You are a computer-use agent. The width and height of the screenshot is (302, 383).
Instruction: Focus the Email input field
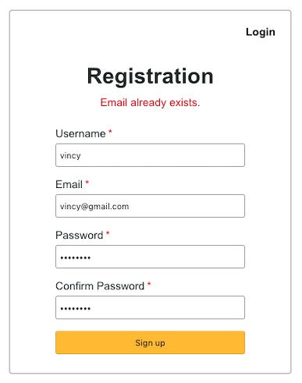150,206
